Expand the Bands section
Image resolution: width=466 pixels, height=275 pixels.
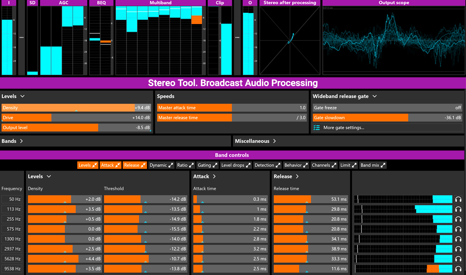(12, 141)
